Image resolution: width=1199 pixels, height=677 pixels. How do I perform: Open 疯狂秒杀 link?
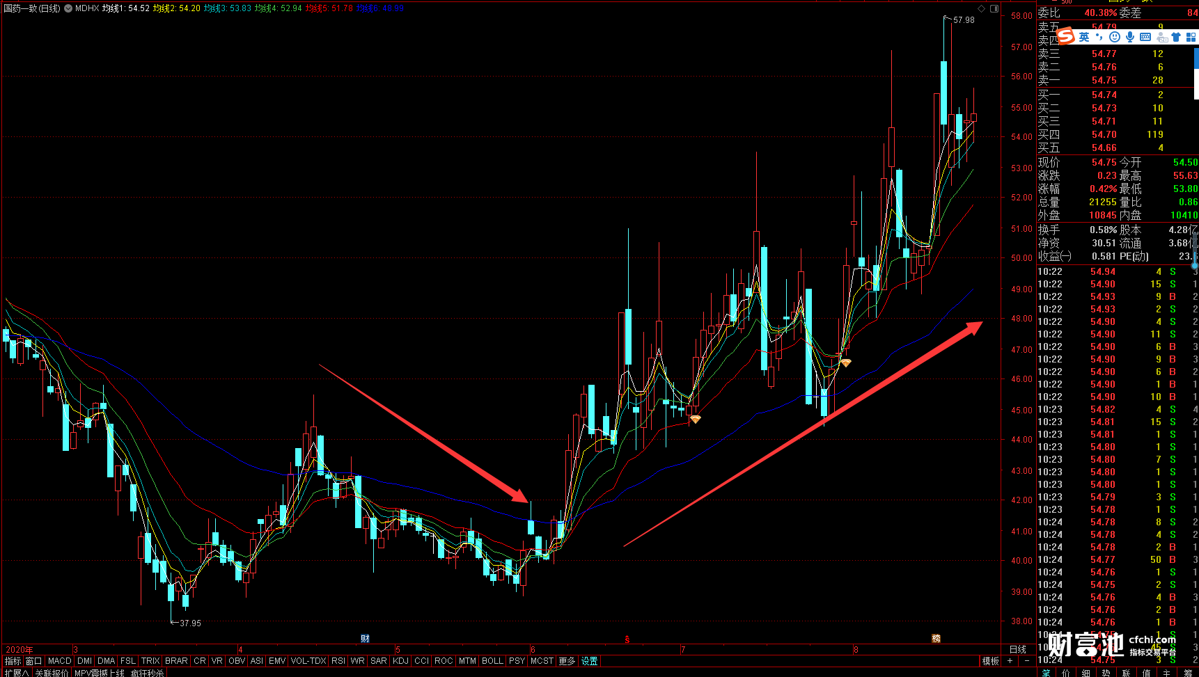coord(148,673)
